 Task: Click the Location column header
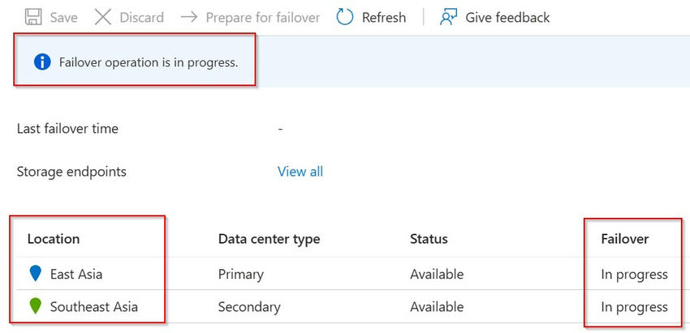click(54, 239)
